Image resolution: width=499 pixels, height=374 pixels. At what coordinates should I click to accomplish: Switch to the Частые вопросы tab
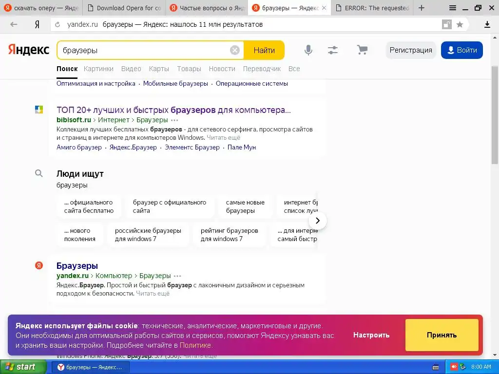click(207, 8)
